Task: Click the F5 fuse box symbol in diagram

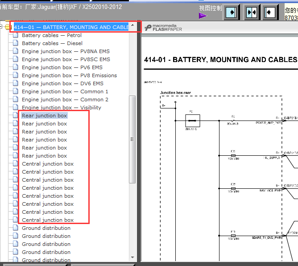Action: [193, 121]
